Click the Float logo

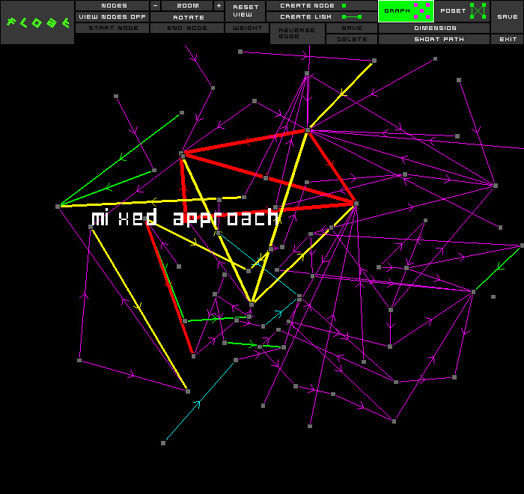tap(37, 22)
